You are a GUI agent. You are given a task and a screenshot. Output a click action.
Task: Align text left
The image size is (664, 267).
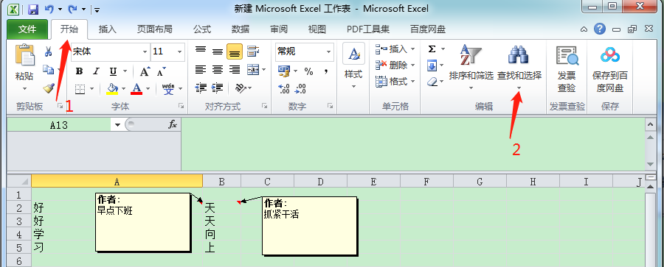200,69
